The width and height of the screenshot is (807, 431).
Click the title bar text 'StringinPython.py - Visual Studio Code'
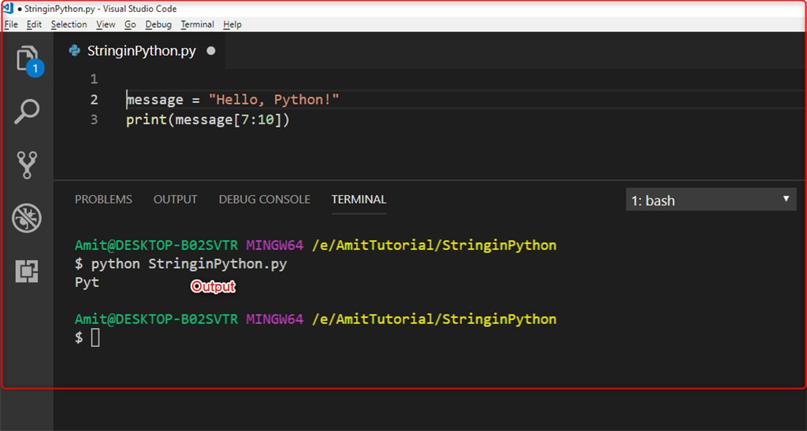click(x=100, y=9)
